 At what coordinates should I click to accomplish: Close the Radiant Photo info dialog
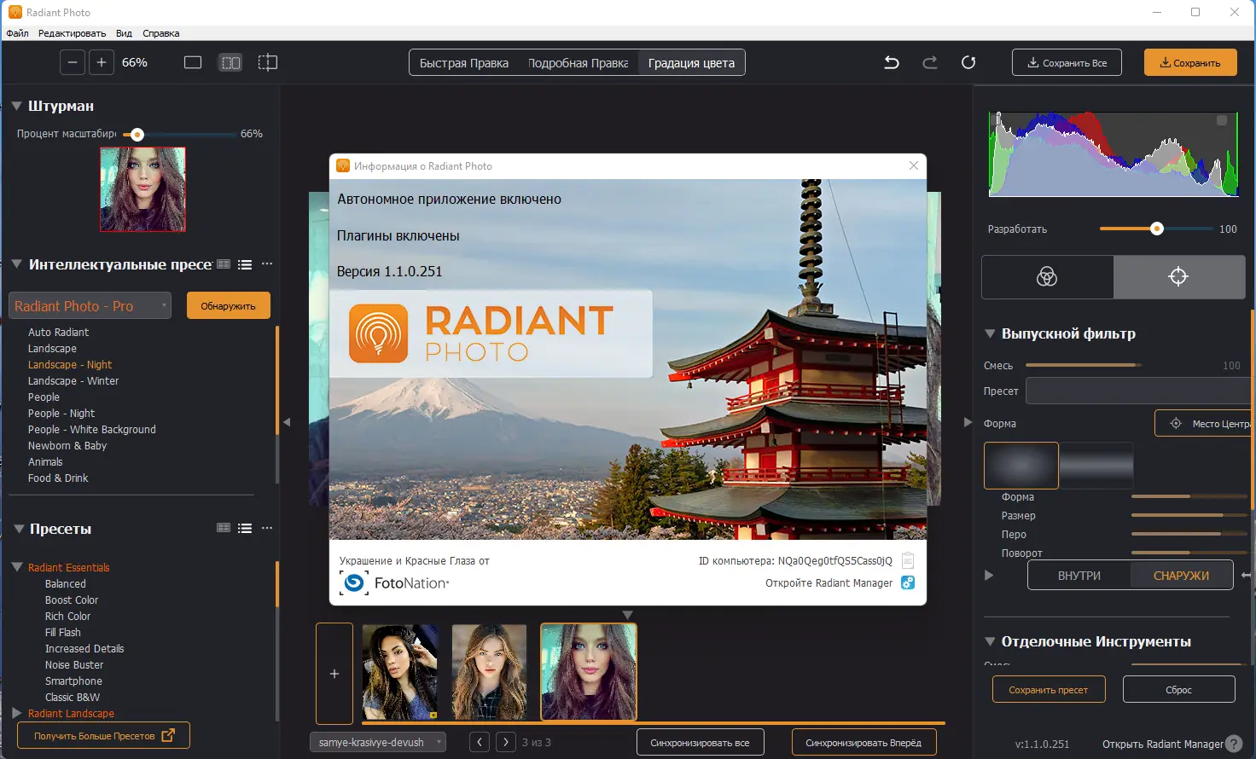click(914, 165)
